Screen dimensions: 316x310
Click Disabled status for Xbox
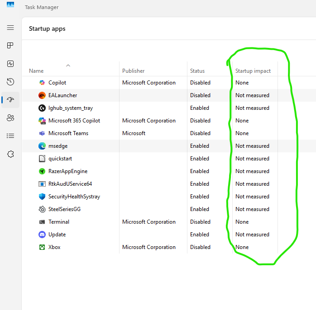200,247
